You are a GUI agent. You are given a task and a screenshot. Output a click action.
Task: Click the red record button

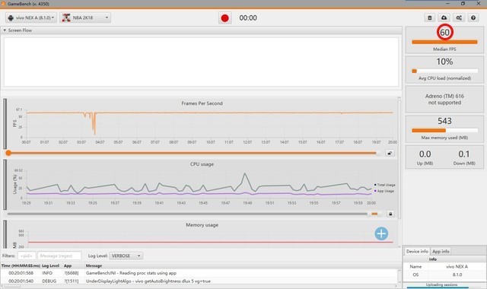[225, 18]
